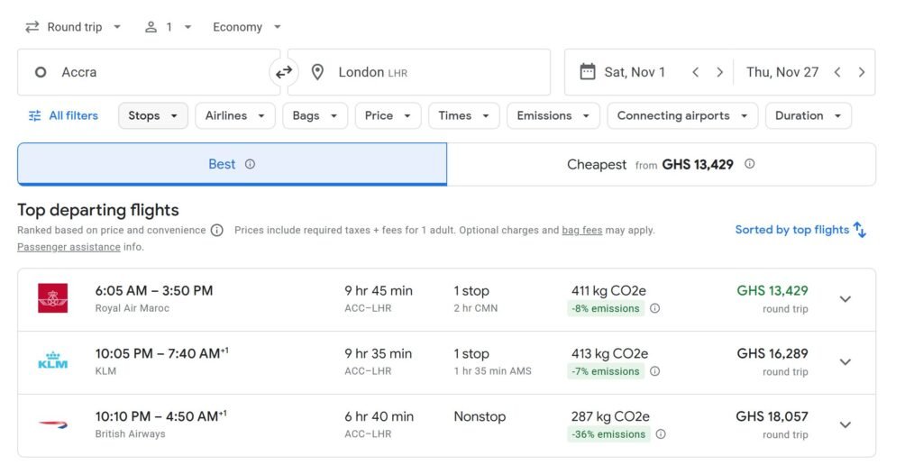This screenshot has height=465, width=923.
Task: Click '2 hr CMN' layover text
Action: pyautogui.click(x=476, y=308)
